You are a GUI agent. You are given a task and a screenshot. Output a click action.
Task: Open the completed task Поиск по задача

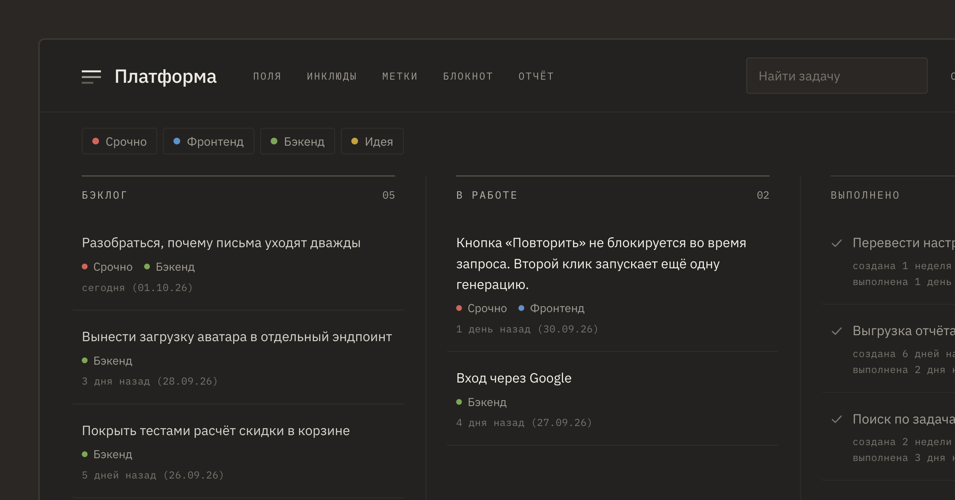904,419
